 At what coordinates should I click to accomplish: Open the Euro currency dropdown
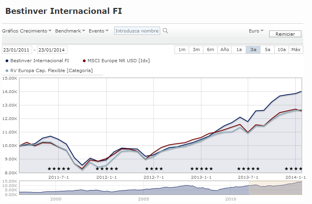pos(256,31)
